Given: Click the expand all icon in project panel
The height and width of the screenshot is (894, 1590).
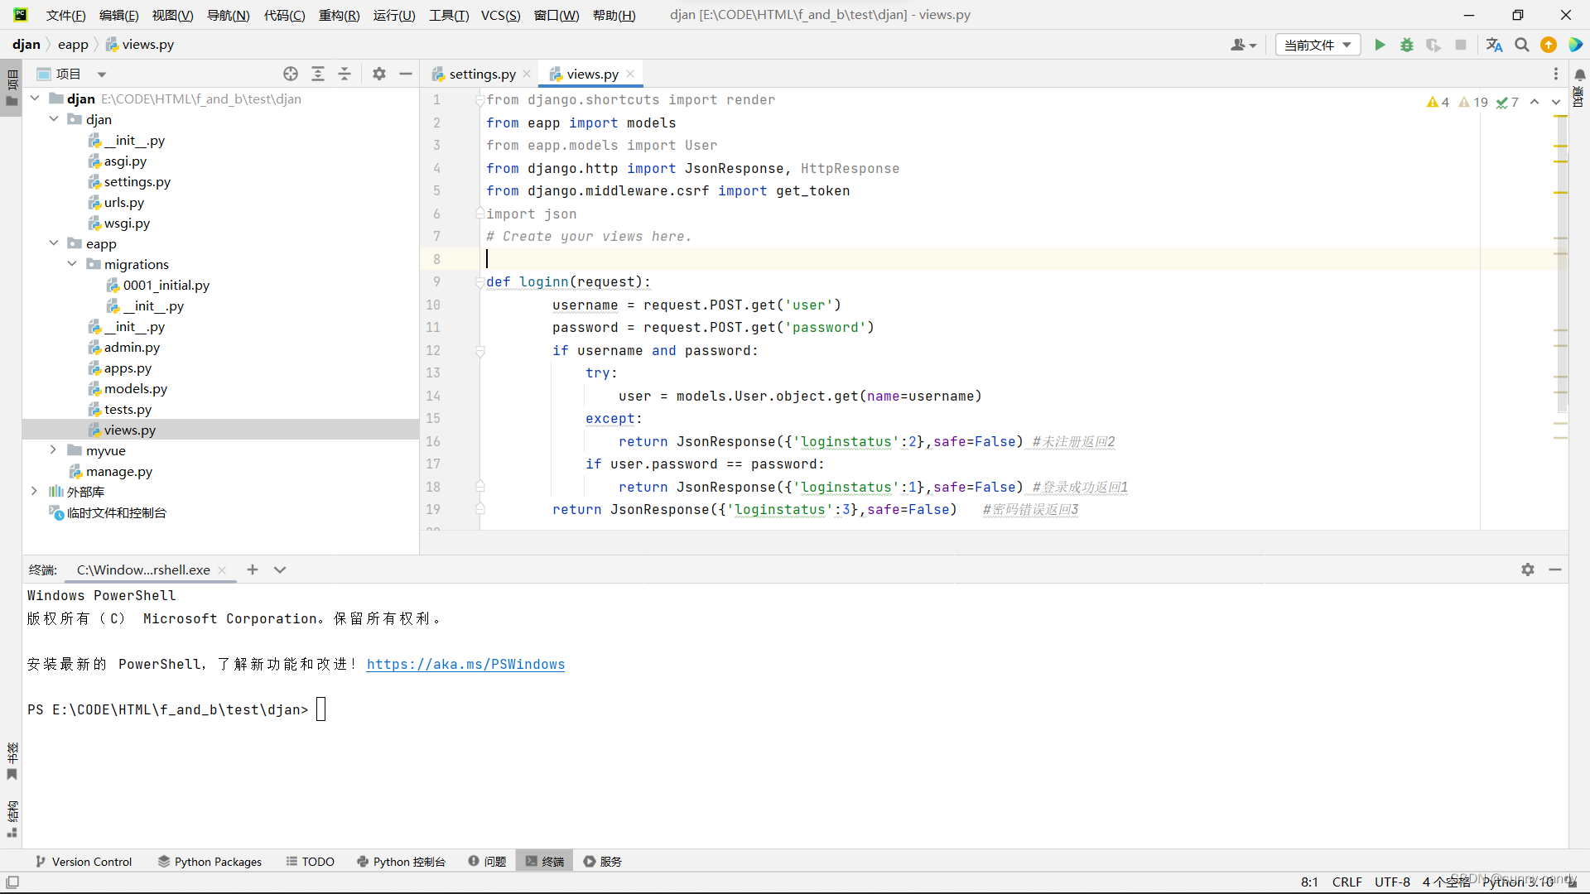Looking at the screenshot, I should tap(318, 74).
